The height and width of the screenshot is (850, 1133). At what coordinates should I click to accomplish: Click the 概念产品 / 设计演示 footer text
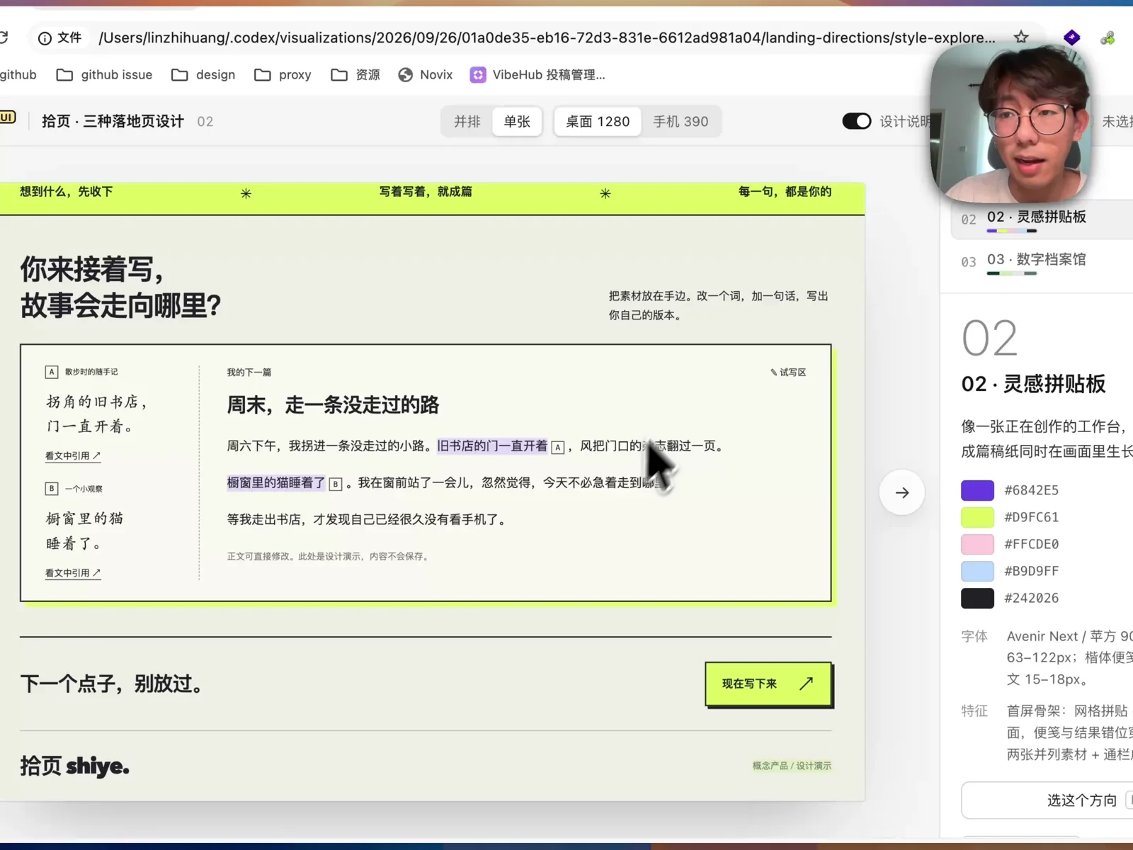pos(792,766)
